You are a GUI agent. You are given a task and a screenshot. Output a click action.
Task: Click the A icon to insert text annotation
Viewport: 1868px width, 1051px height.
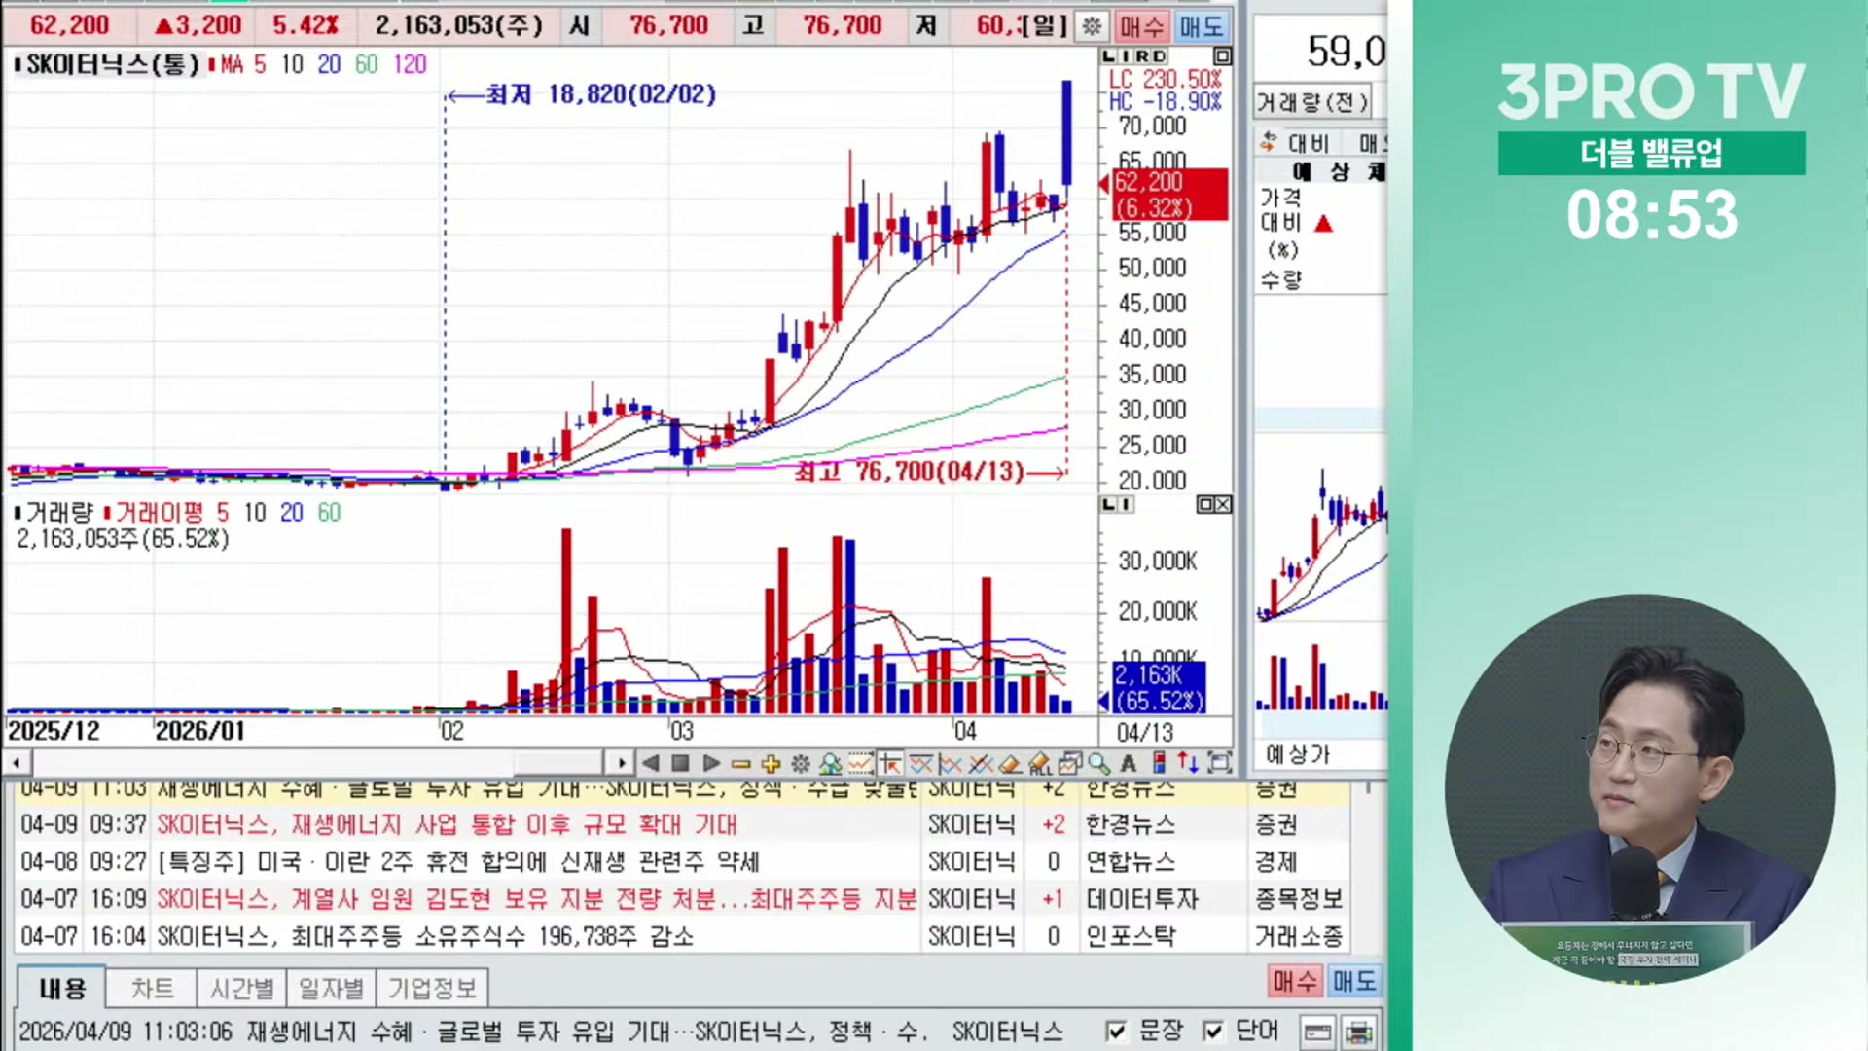point(1129,765)
